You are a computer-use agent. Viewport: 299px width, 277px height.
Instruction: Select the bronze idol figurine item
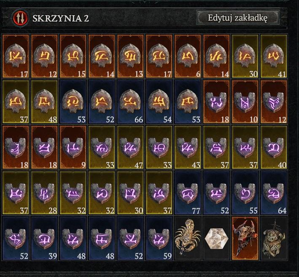coord(274,238)
